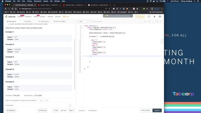The width and height of the screenshot is (201, 113).
Task: Answer Yes to seen in interview question
Action: (41, 100)
